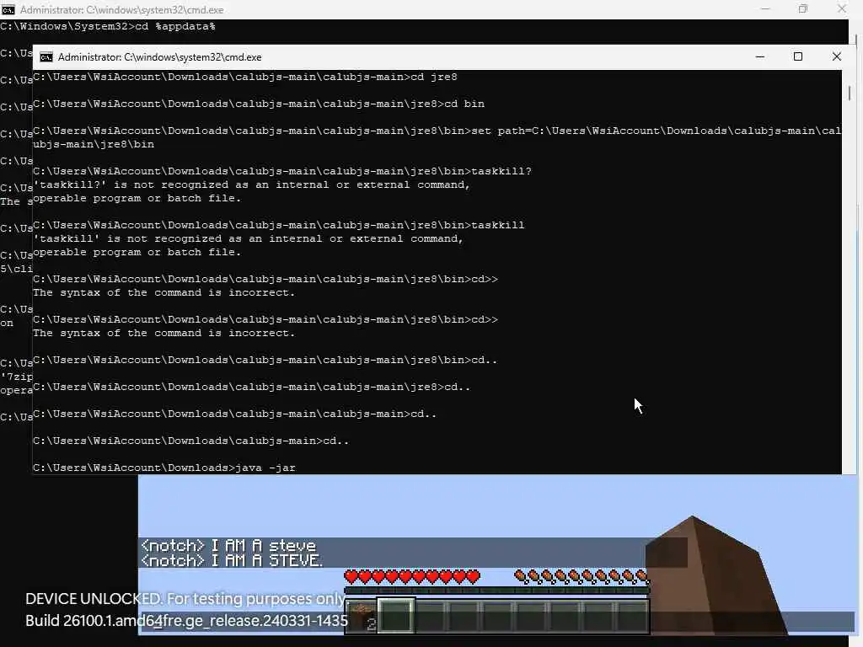Restore the background cmd.exe window
Viewport: 863px width, 647px height.
(803, 9)
